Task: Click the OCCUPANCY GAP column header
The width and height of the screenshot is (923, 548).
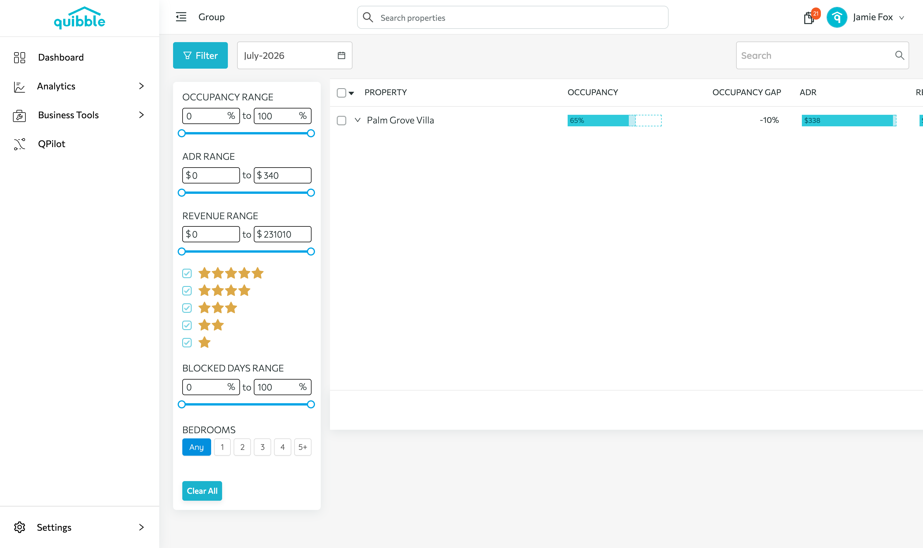Action: (746, 92)
